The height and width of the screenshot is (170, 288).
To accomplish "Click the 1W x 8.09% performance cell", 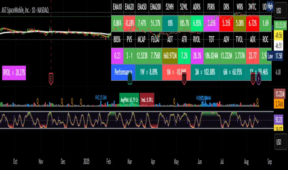I will (149, 72).
